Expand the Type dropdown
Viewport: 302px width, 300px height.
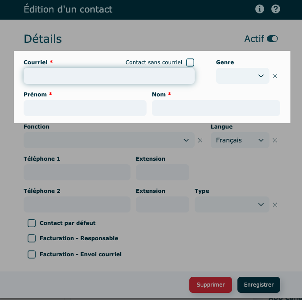[232, 204]
